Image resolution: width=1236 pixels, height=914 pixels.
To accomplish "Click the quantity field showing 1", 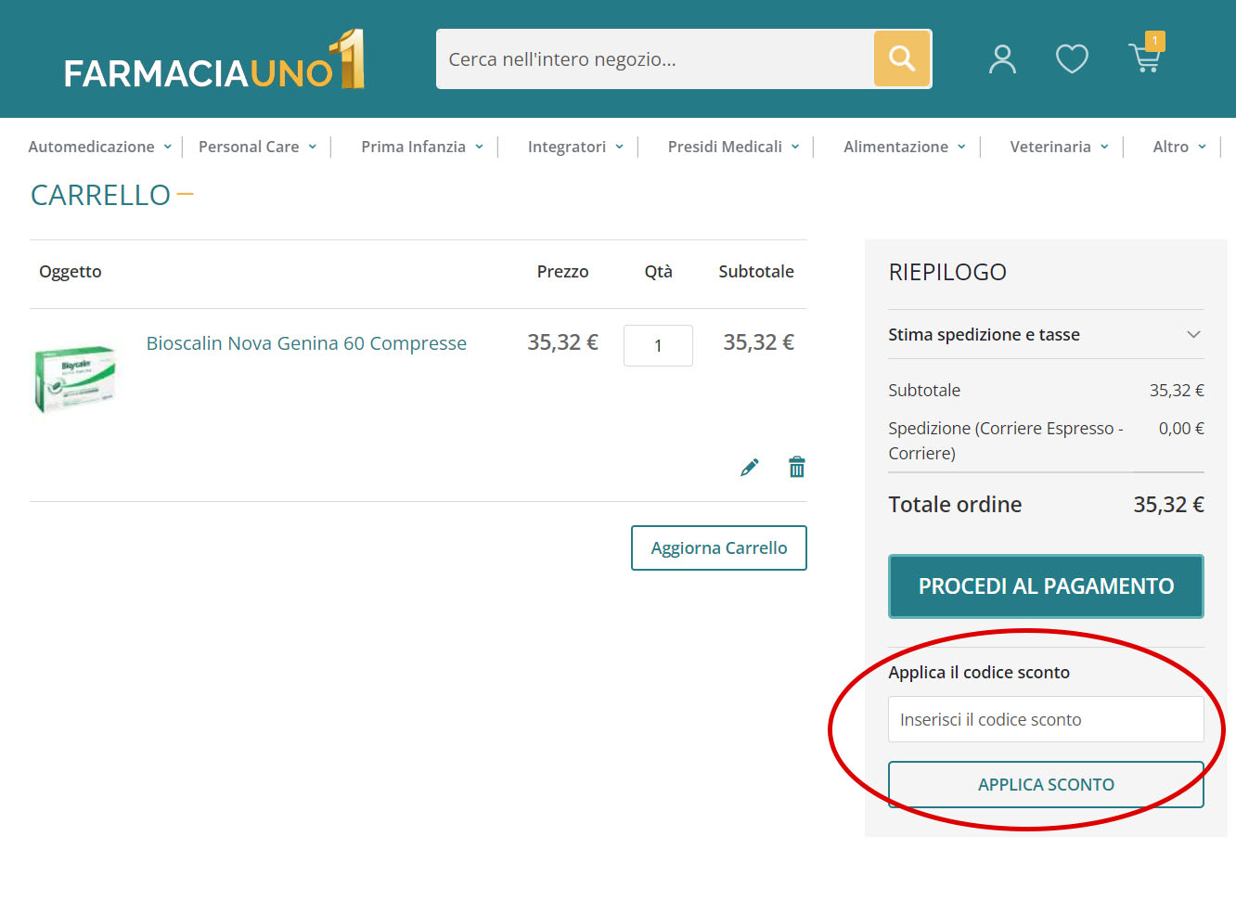I will pos(658,345).
